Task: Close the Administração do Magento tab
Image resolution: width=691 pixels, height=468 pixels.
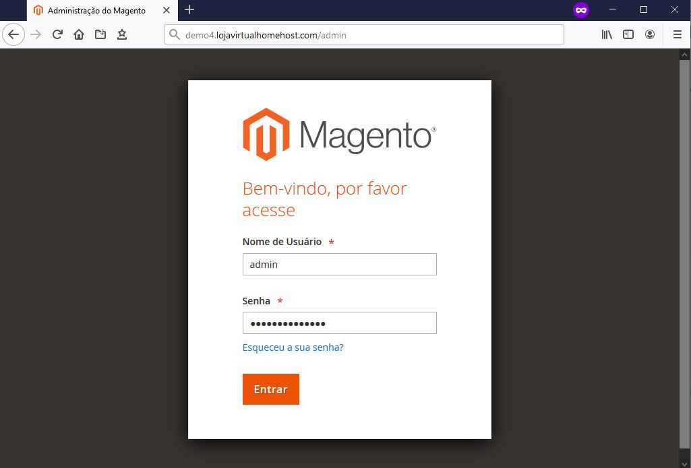Action: 167,9
